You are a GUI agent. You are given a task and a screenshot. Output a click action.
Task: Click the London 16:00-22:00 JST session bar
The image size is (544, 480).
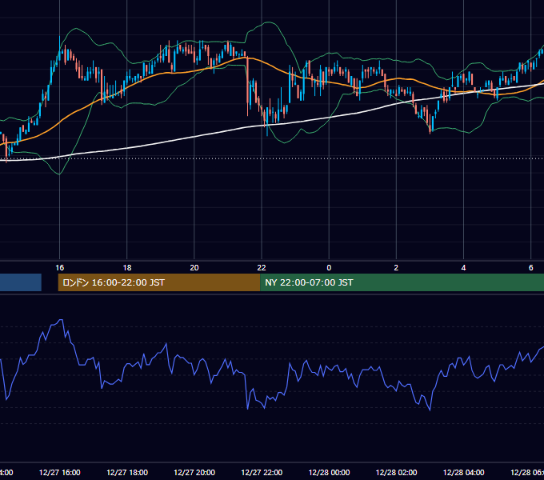(159, 282)
